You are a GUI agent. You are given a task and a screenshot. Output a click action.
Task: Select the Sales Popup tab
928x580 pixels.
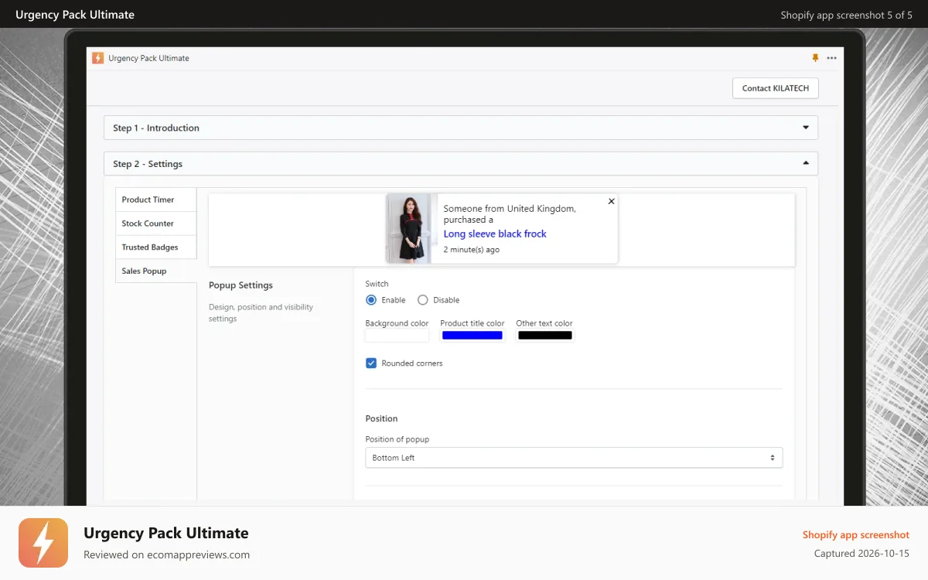point(156,271)
